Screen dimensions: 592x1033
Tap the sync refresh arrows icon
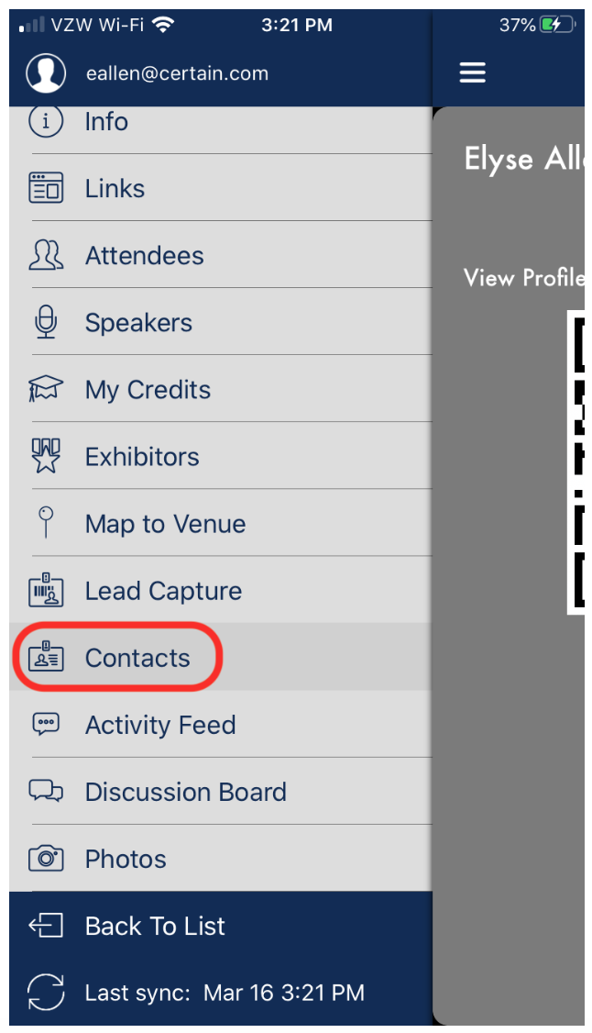click(x=46, y=992)
